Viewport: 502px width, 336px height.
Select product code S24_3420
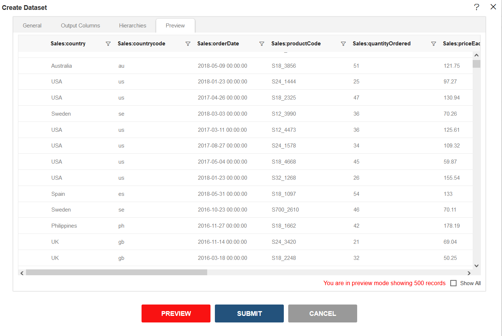[x=284, y=242]
